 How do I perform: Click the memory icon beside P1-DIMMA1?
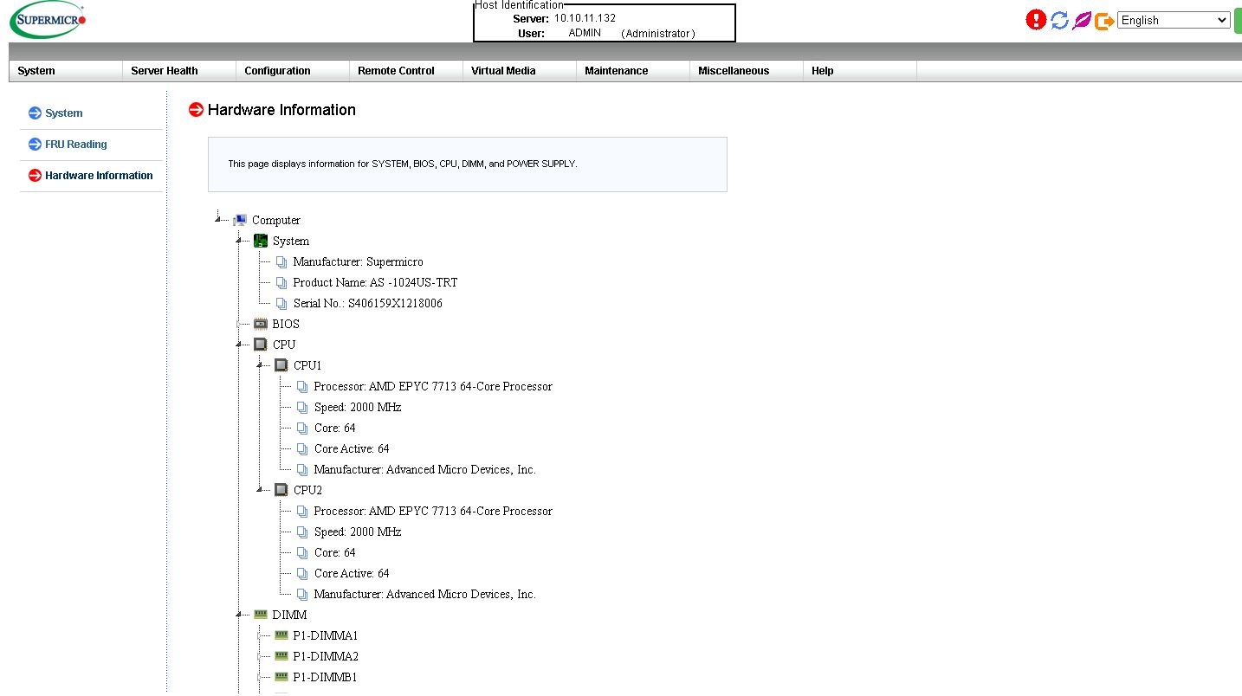click(281, 635)
